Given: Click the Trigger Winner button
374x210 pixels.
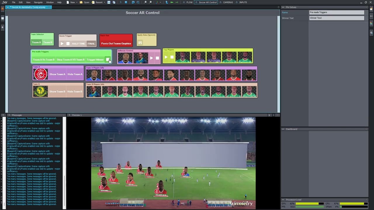Looking at the screenshot, I should pyautogui.click(x=95, y=60).
